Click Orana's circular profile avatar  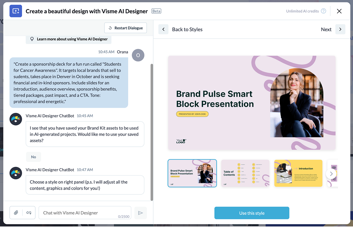point(138,55)
